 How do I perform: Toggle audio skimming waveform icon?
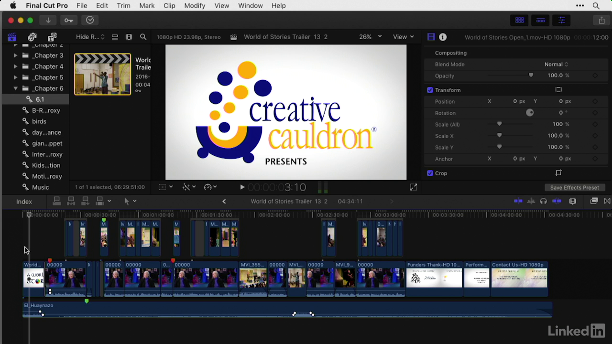pos(531,201)
